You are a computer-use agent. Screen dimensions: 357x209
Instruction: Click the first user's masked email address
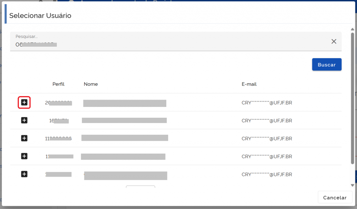(267, 102)
